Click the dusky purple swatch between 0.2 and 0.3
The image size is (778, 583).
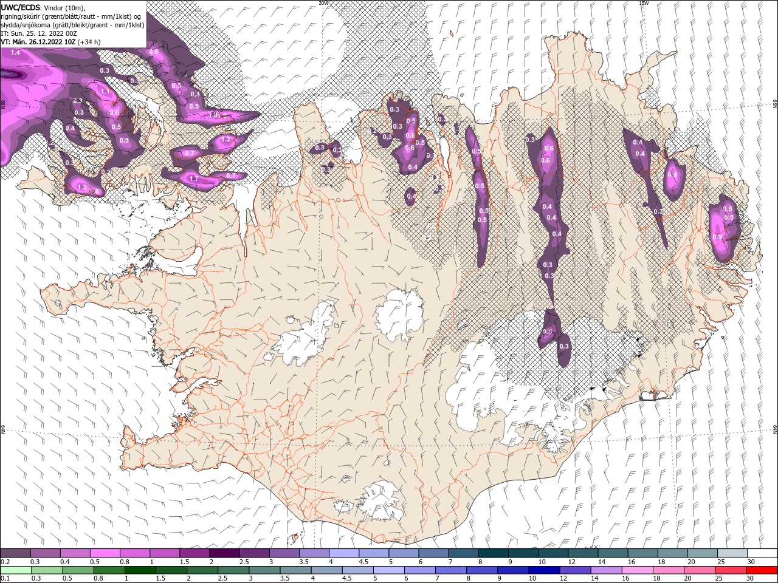click(15, 553)
